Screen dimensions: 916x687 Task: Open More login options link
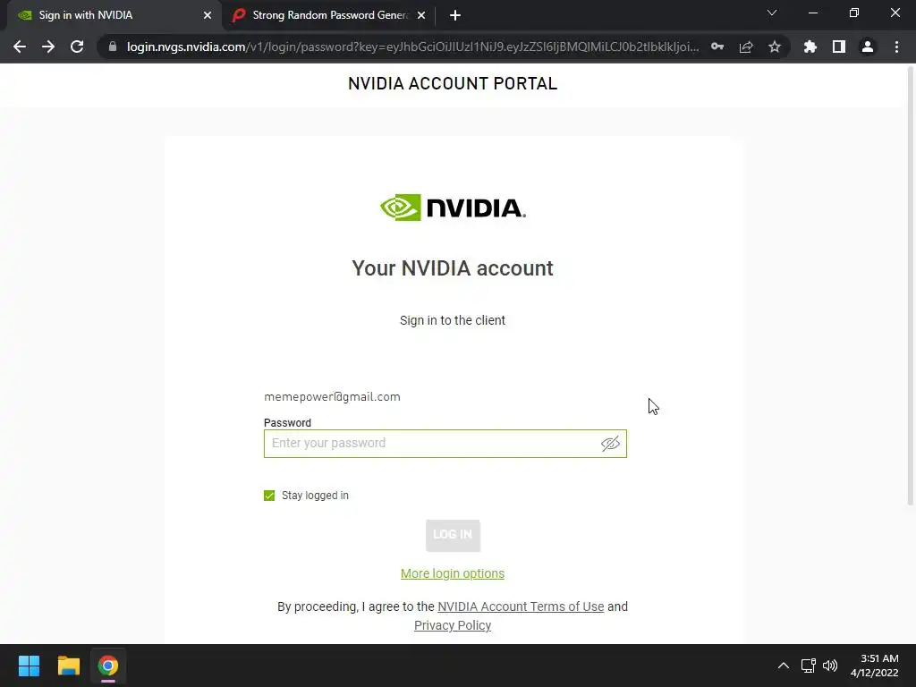point(453,573)
